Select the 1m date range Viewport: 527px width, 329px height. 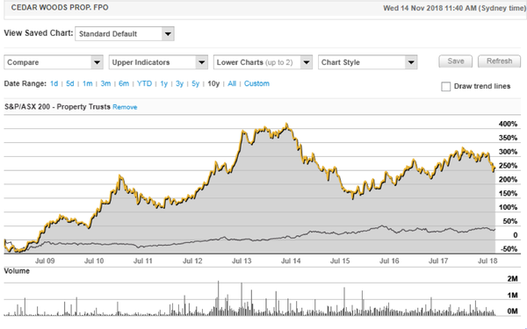(x=87, y=83)
